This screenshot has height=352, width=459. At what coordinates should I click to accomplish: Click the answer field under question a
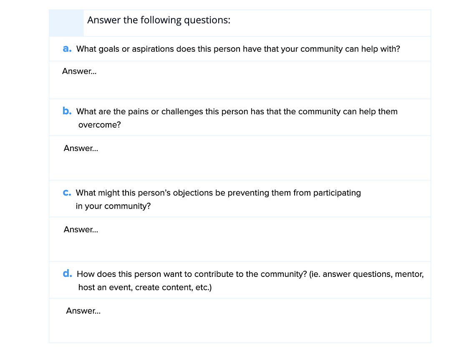point(240,80)
